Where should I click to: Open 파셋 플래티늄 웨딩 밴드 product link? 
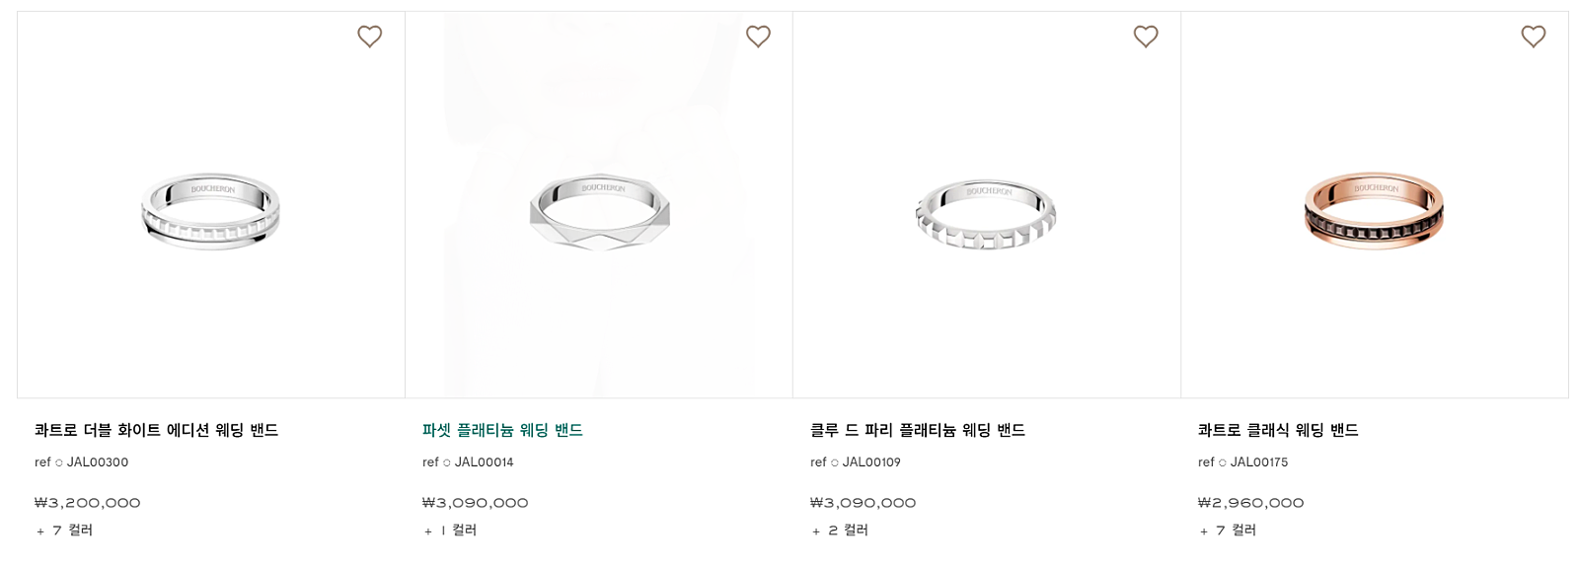[x=502, y=430]
